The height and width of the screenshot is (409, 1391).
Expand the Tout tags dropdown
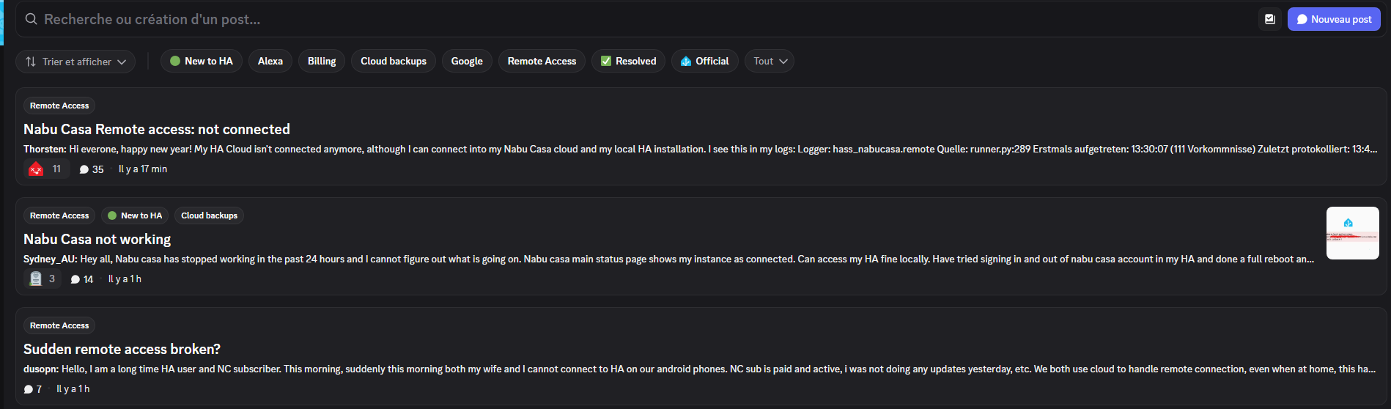pos(769,62)
